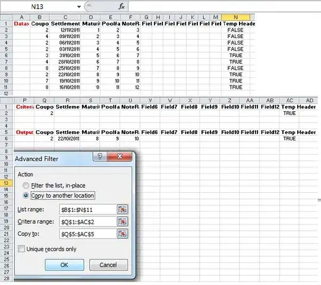Image resolution: width=321 pixels, height=285 pixels.
Task: Click TRUE in criteria row 2 column AC
Action: click(x=289, y=113)
